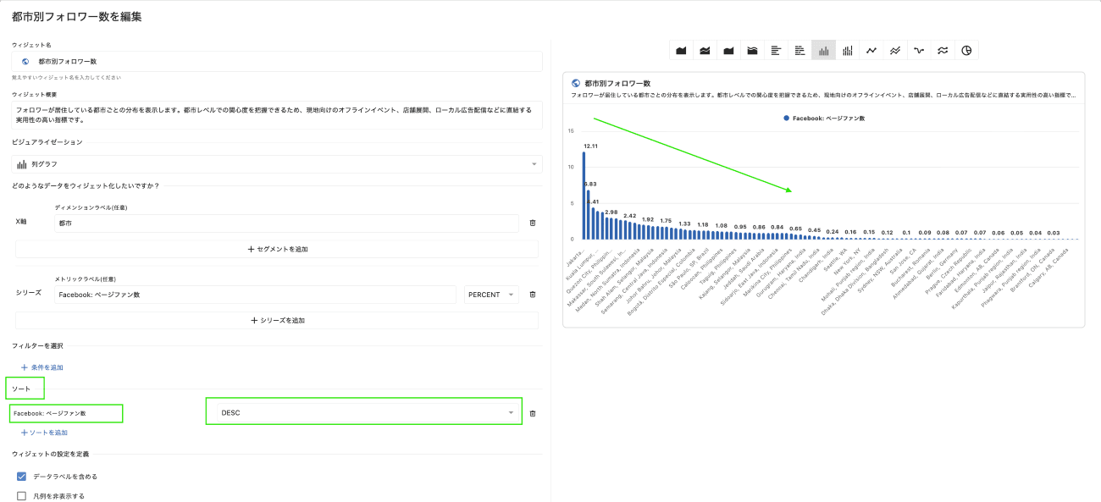The width and height of the screenshot is (1101, 502).
Task: Enable 凡例を非表示する checkbox
Action: 22,496
